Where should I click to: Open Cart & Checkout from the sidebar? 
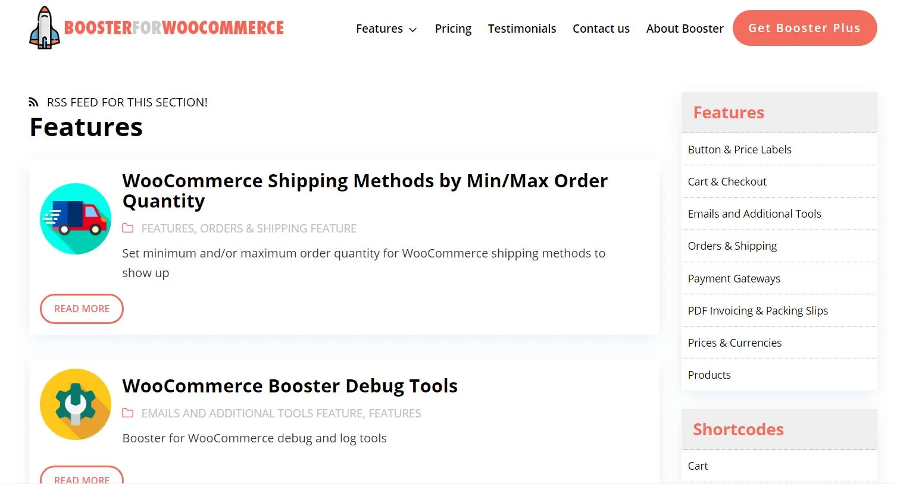(727, 181)
